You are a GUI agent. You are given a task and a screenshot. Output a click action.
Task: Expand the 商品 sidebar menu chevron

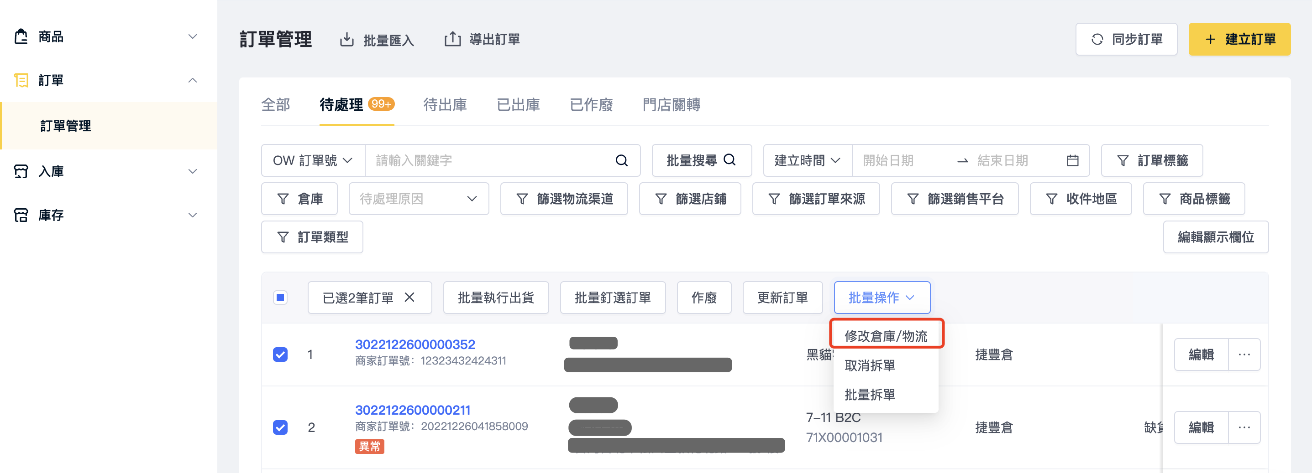[193, 36]
